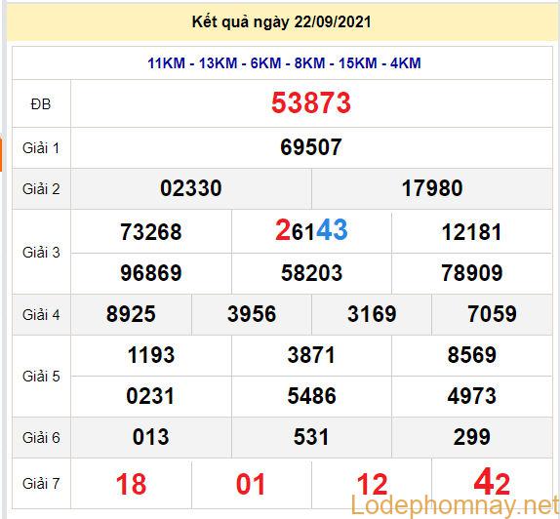Select the highlighted number 26143
Image resolution: width=560 pixels, height=519 pixels.
click(311, 230)
